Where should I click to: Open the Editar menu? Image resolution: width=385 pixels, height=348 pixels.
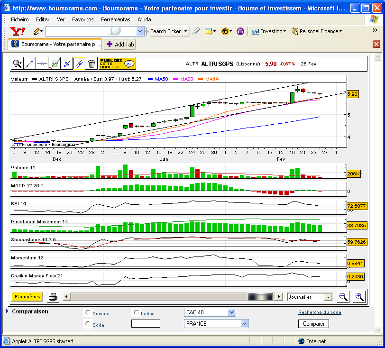(43, 19)
